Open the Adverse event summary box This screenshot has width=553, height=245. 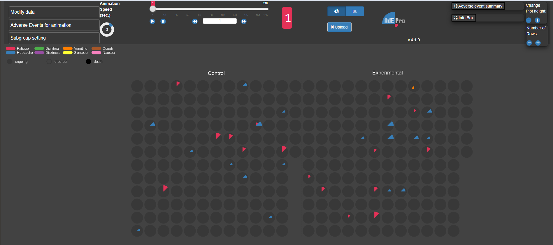[x=478, y=6]
